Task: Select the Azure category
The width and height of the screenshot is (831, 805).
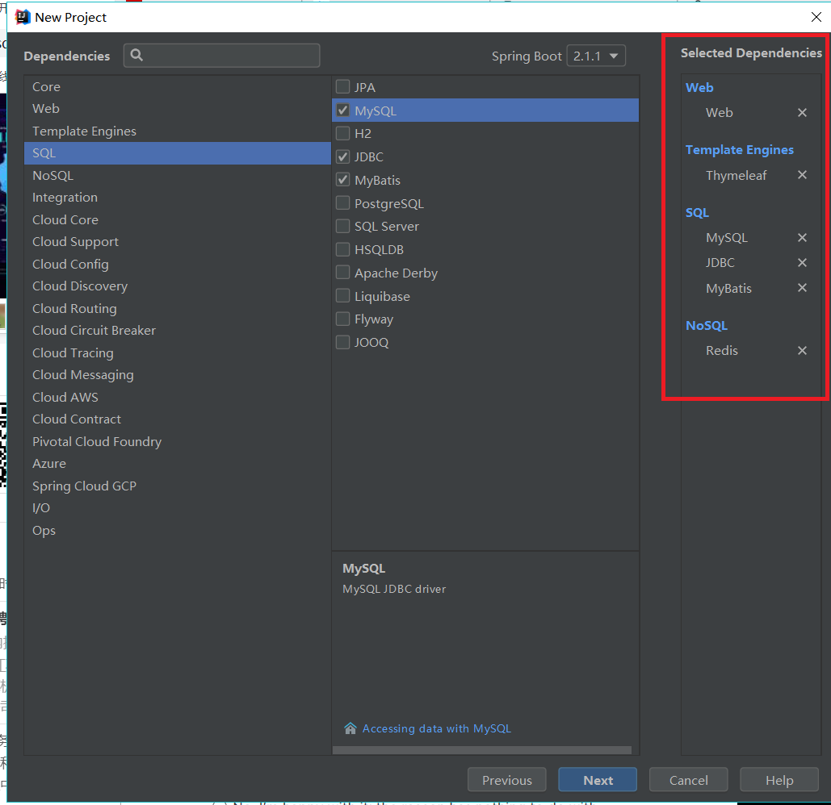Action: click(x=178, y=464)
